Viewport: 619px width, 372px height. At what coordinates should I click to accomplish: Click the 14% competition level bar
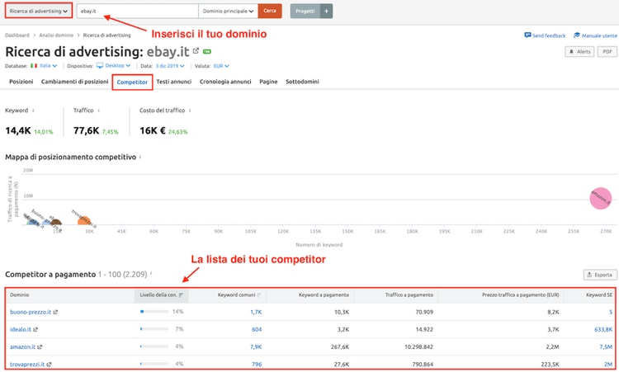154,312
